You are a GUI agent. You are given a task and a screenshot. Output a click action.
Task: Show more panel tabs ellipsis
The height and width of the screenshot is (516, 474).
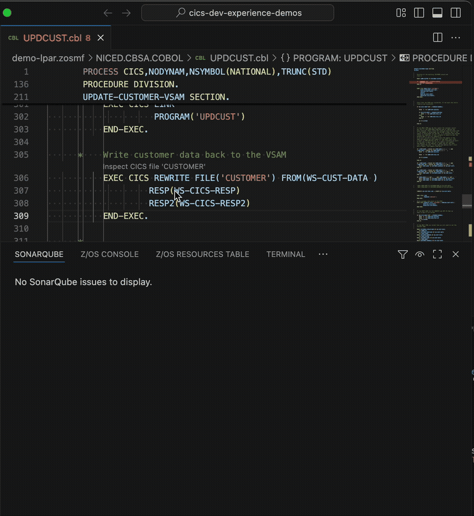[323, 254]
